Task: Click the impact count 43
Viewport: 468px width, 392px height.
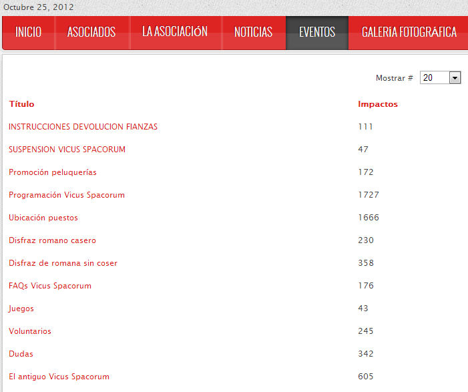Action: pyautogui.click(x=363, y=309)
